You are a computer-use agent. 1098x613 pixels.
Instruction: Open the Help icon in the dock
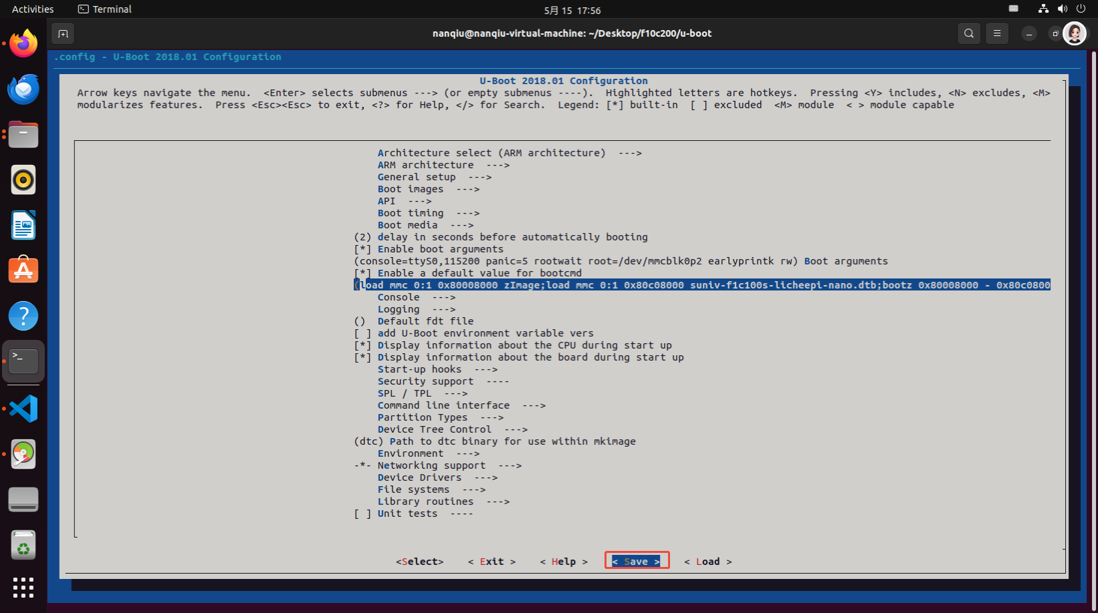(x=23, y=316)
